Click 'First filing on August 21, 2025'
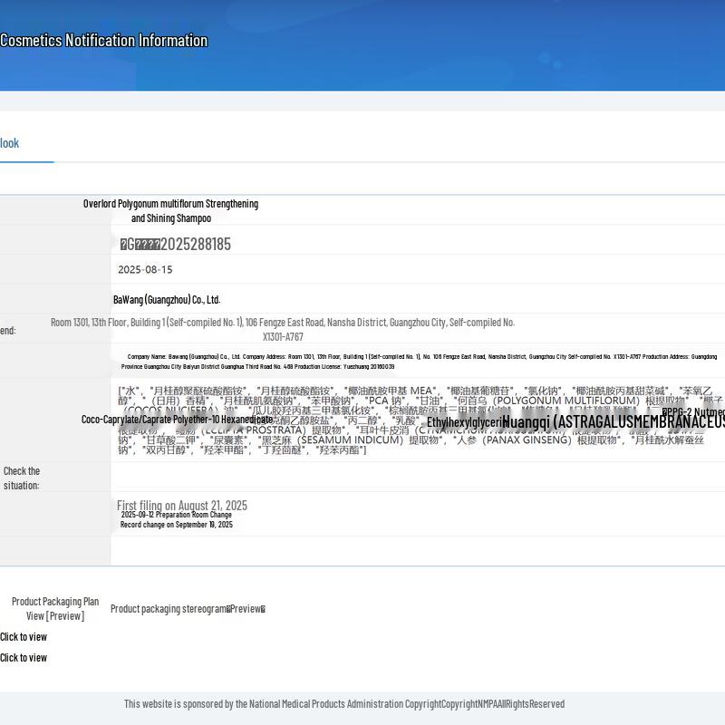The image size is (725, 725). [x=182, y=505]
